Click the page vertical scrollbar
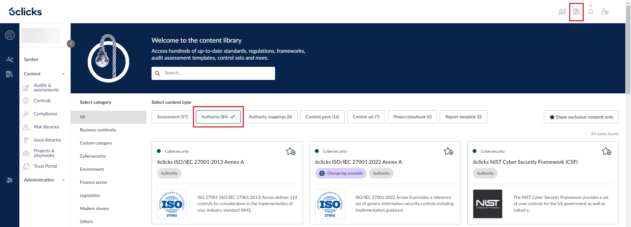This screenshot has width=631, height=227. pyautogui.click(x=628, y=49)
